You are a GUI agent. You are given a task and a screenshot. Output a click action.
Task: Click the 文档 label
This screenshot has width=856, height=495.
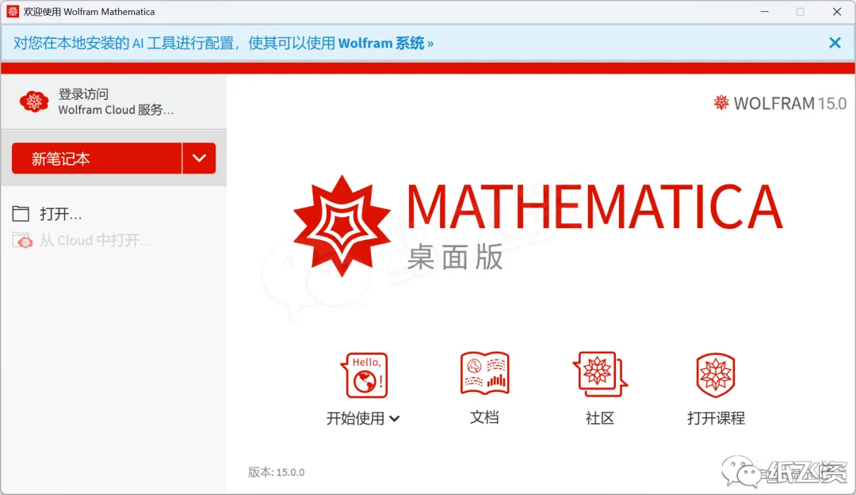point(484,417)
